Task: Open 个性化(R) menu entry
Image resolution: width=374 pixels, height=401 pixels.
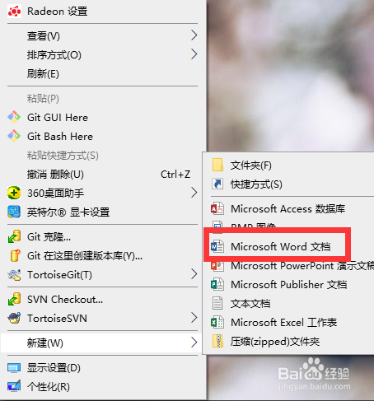Action: [48, 387]
